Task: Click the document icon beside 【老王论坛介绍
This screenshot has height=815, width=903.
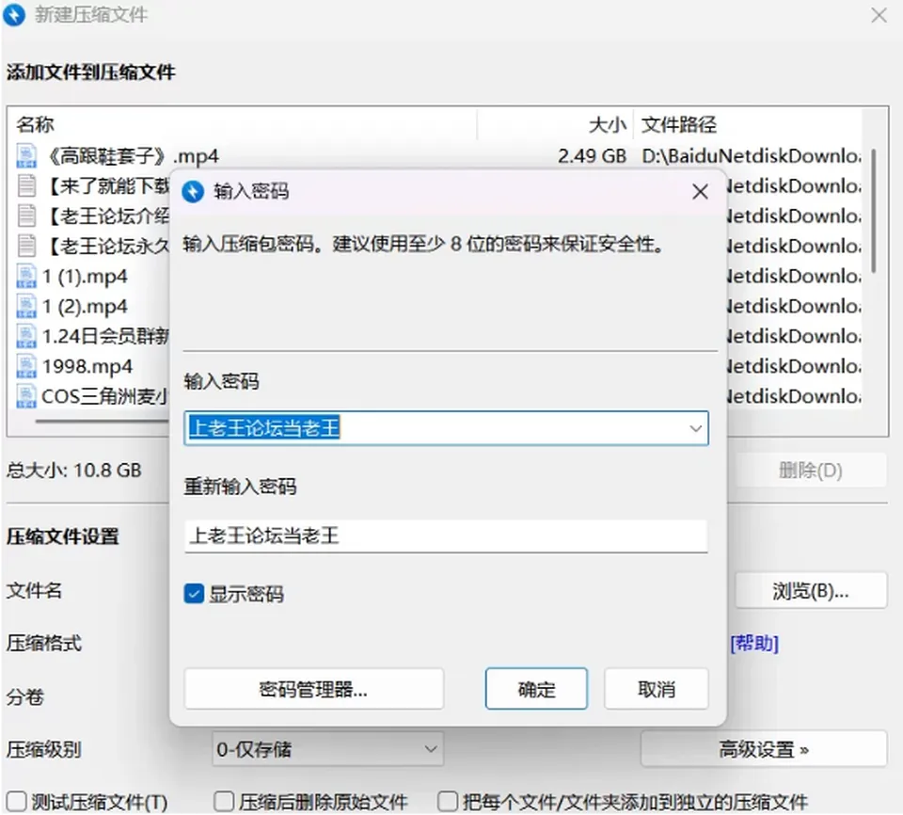Action: click(x=26, y=216)
